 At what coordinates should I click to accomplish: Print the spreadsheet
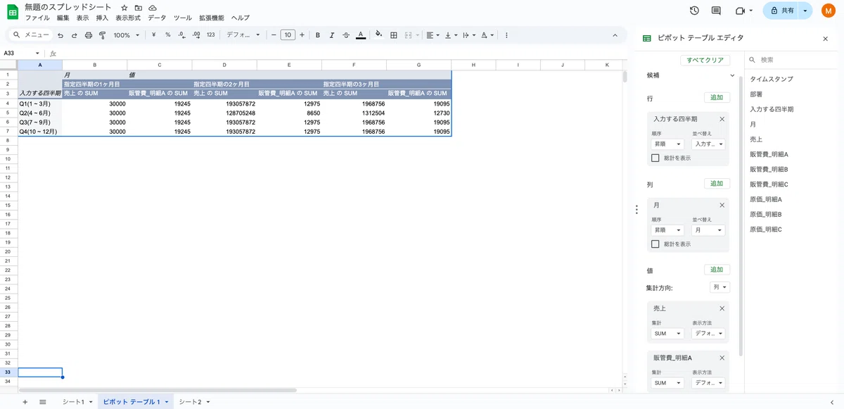[x=89, y=34]
